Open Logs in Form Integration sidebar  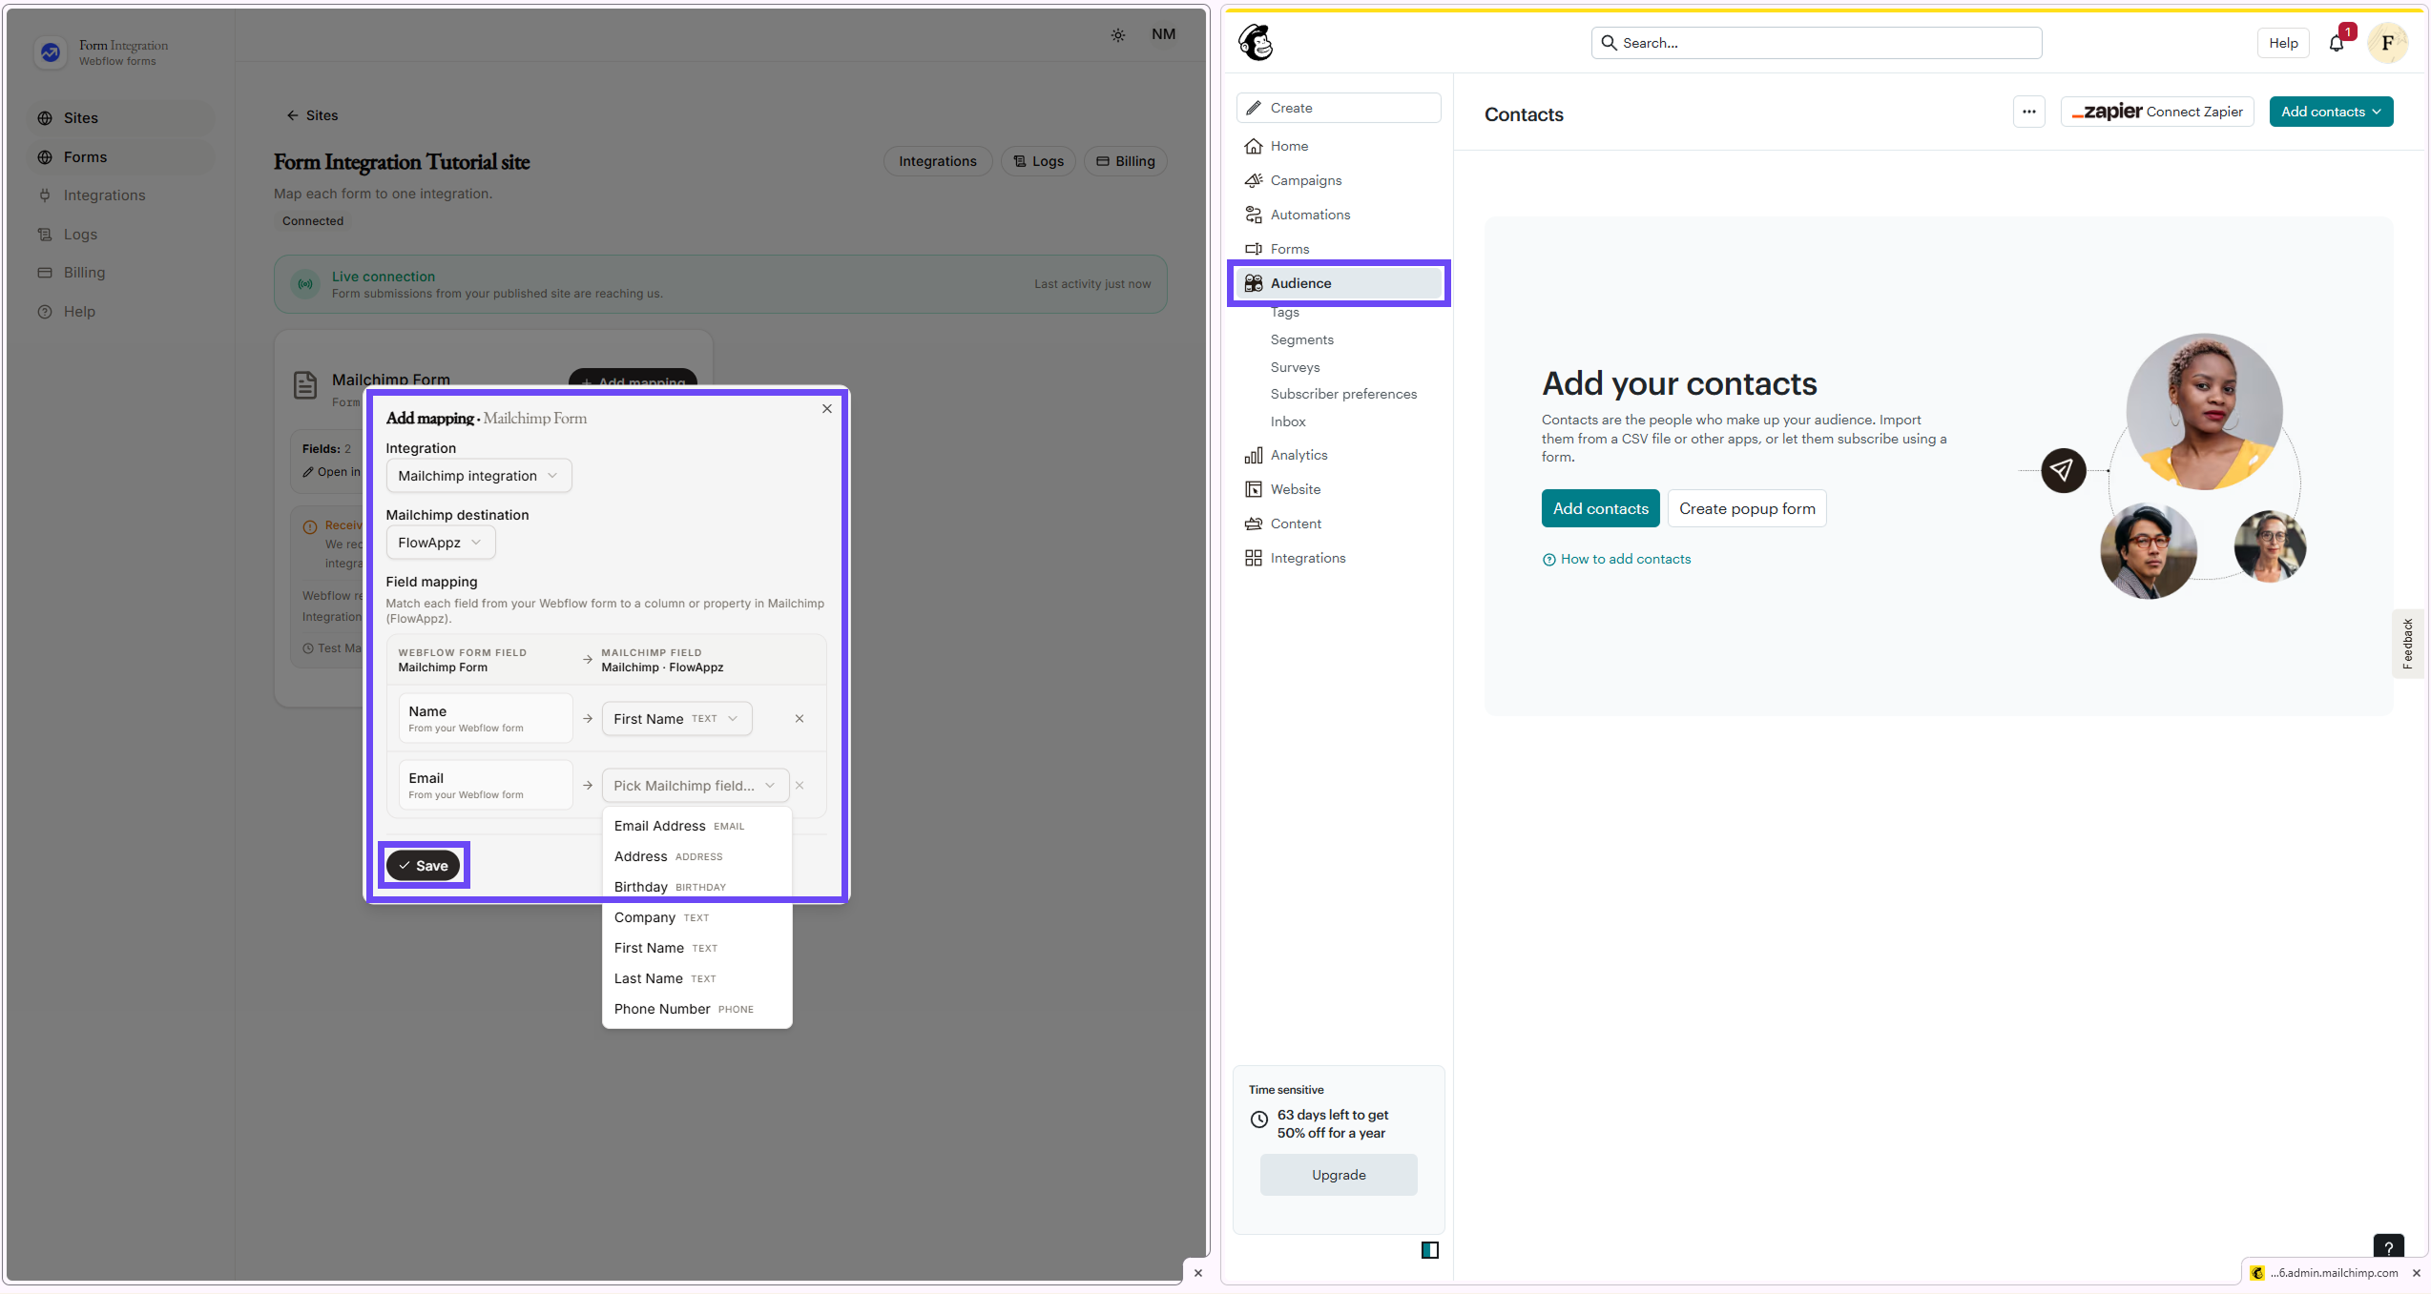[x=120, y=235]
